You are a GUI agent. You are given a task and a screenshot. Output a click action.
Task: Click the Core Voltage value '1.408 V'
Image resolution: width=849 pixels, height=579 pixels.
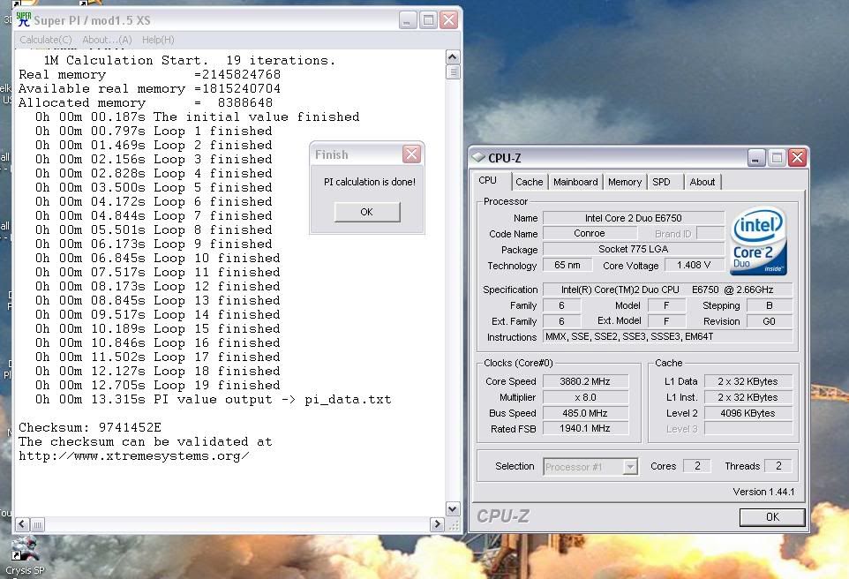(x=694, y=265)
